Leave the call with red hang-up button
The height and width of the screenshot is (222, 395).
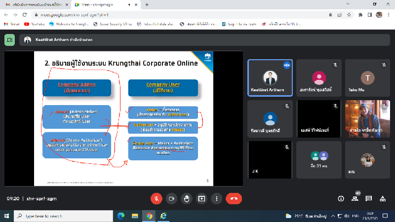pyautogui.click(x=234, y=198)
